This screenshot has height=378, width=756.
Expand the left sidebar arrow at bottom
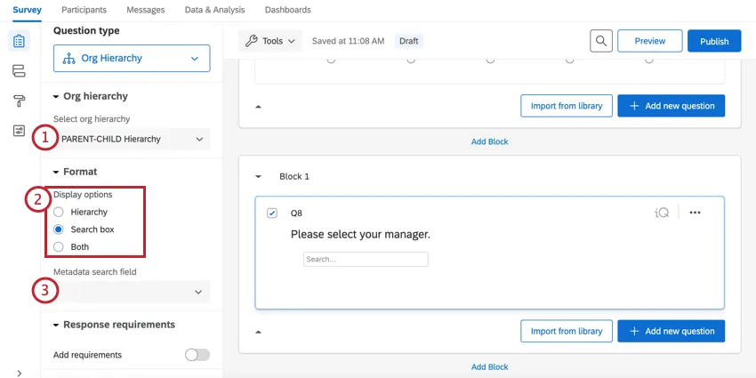coord(19,372)
